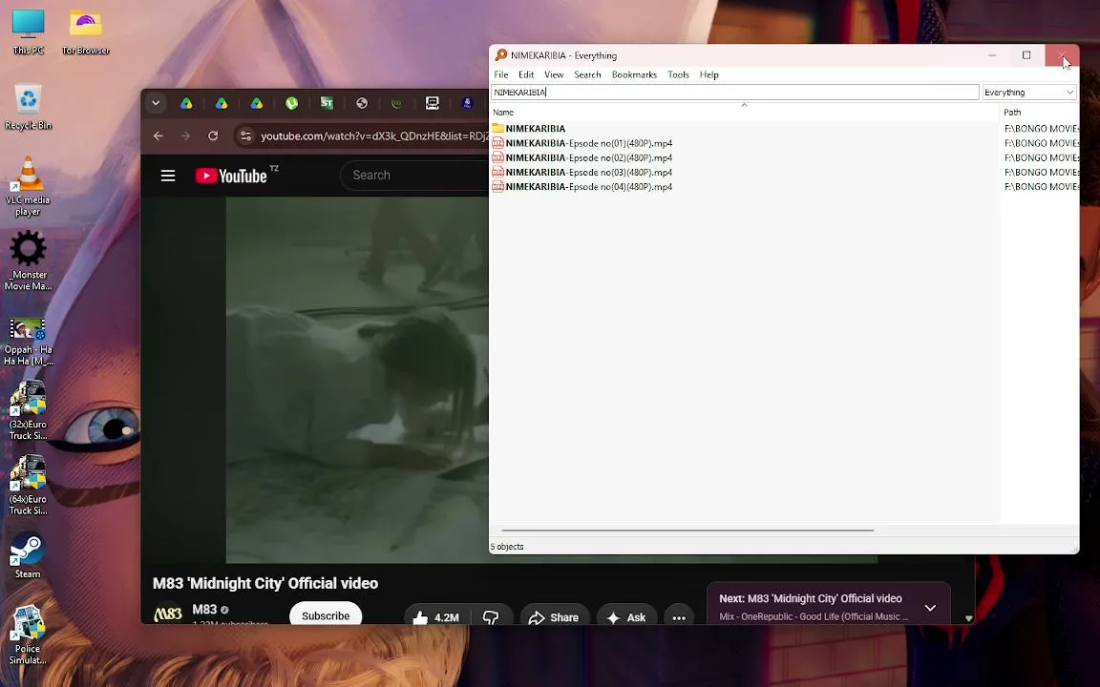1100x687 pixels.
Task: Switch to the third Google Ads tab
Action: coord(257,103)
